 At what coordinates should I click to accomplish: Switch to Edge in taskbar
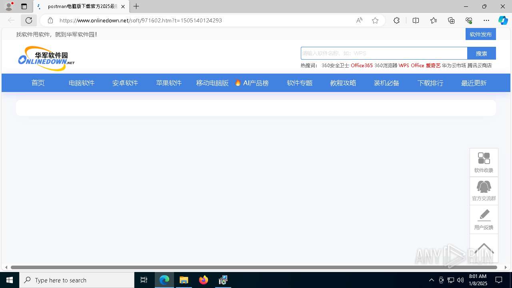tap(164, 280)
